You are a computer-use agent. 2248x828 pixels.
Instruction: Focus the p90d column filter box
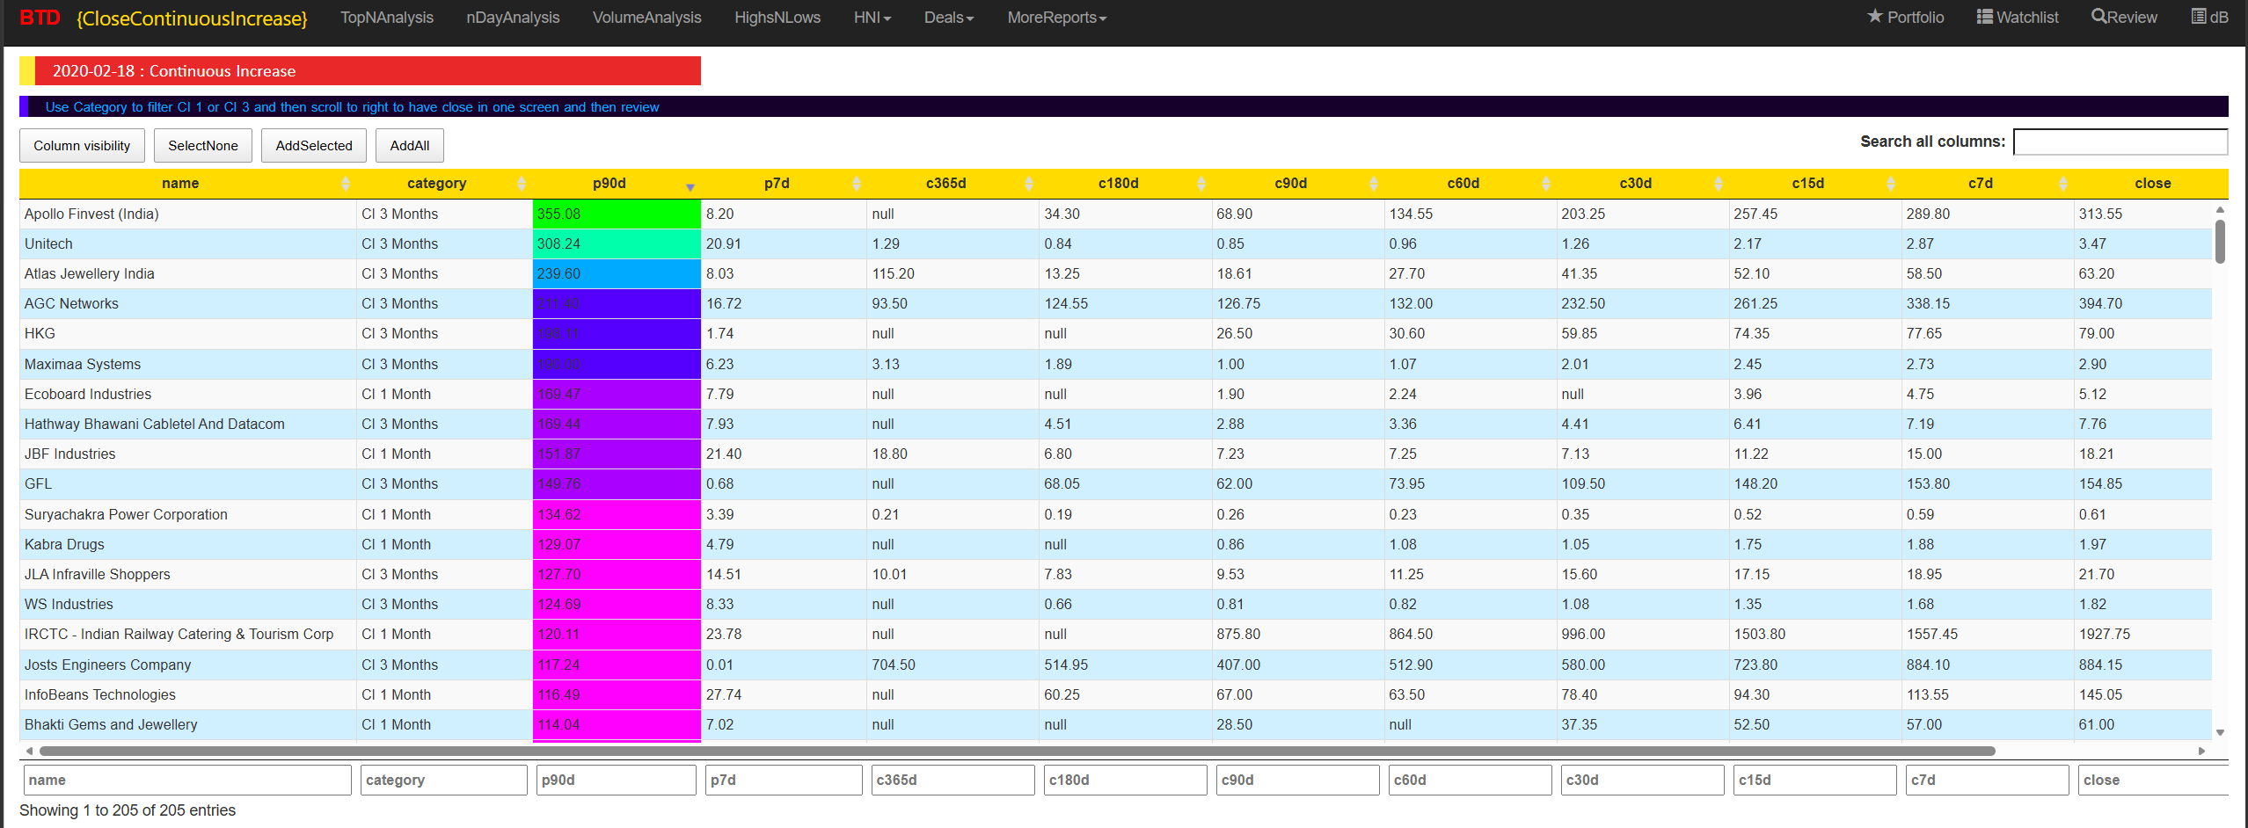click(616, 780)
